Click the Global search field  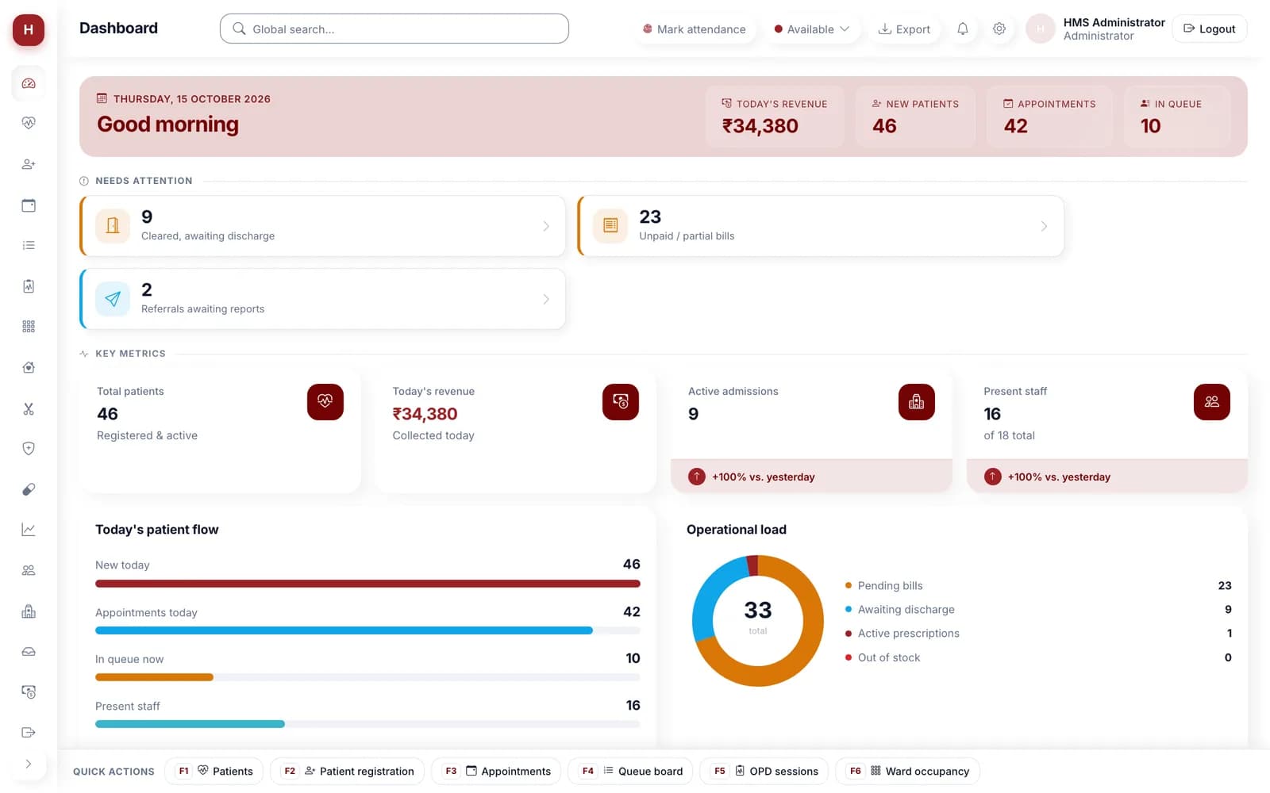(394, 29)
